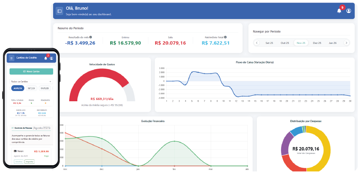Open desktop notifications bell with 9 badge
Image resolution: width=358 pixels, height=174 pixels.
pyautogui.click(x=339, y=11)
